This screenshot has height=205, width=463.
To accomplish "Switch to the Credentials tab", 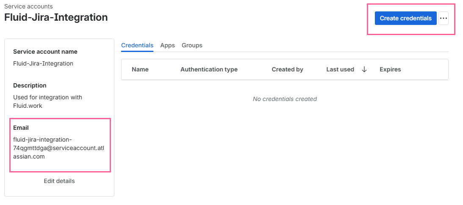I will [x=137, y=45].
